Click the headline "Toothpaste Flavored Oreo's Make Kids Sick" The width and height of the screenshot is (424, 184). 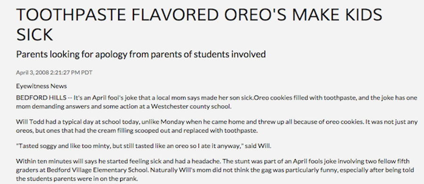199,24
